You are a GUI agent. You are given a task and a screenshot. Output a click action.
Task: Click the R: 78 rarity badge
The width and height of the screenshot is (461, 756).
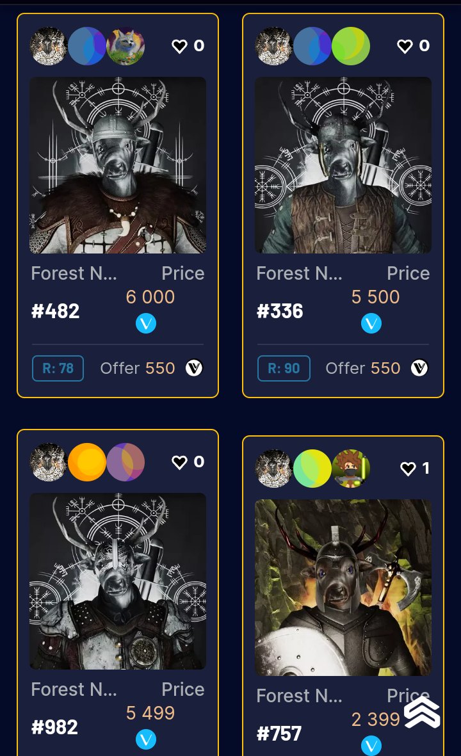coord(58,368)
